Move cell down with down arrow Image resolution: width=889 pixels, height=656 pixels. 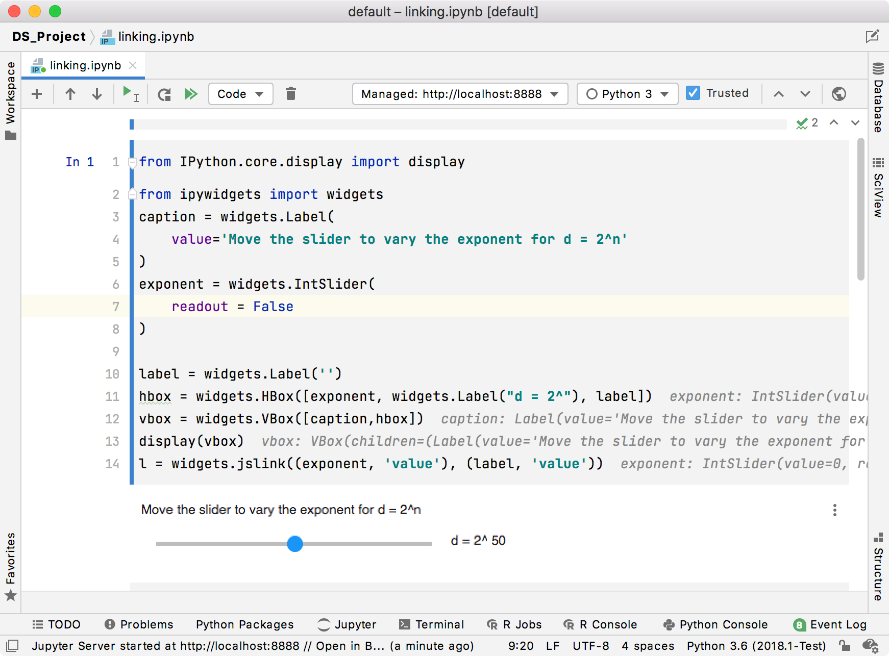coord(97,94)
